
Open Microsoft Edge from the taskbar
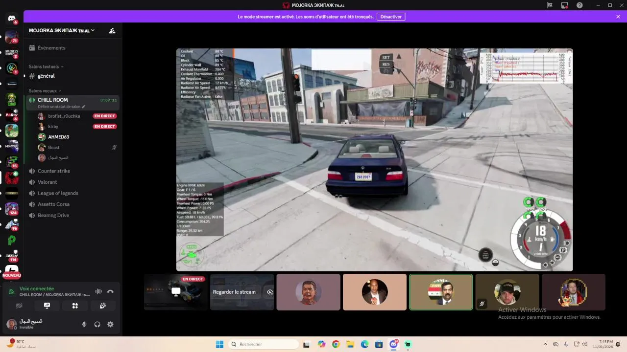point(365,344)
